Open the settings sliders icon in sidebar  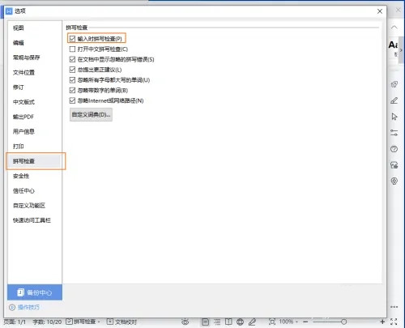click(394, 133)
